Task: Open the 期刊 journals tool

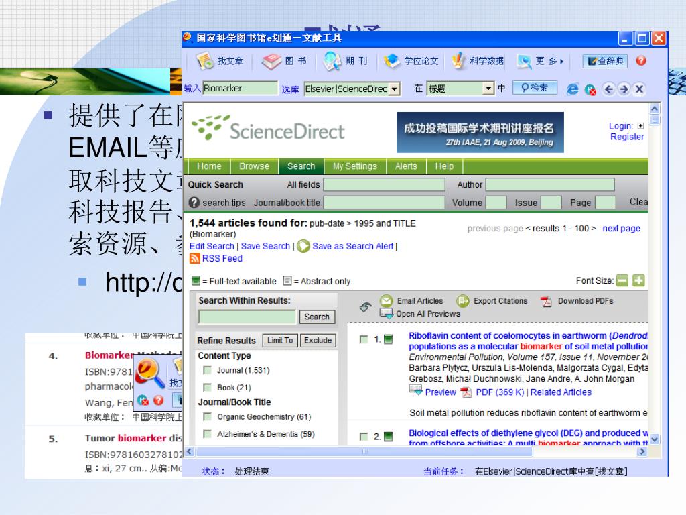Action: click(346, 61)
